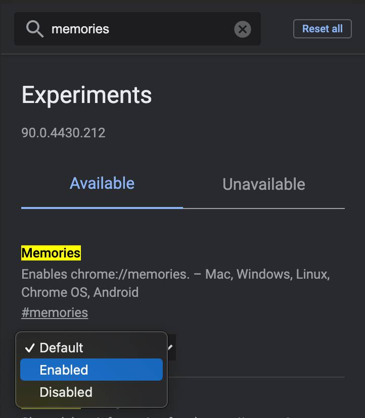The height and width of the screenshot is (418, 365).
Task: Open the Unavailable tab
Action: (x=263, y=184)
